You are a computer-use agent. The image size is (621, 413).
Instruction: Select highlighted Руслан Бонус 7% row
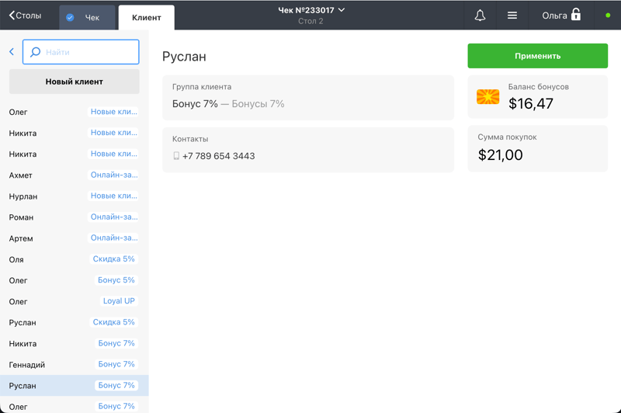tap(74, 385)
